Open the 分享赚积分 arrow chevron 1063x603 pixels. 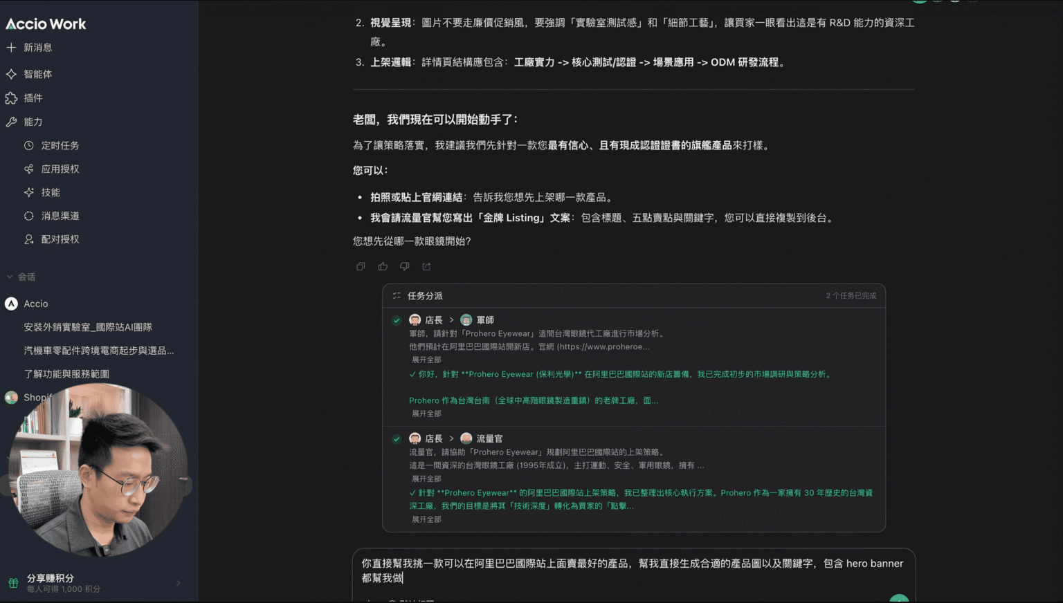tap(178, 583)
